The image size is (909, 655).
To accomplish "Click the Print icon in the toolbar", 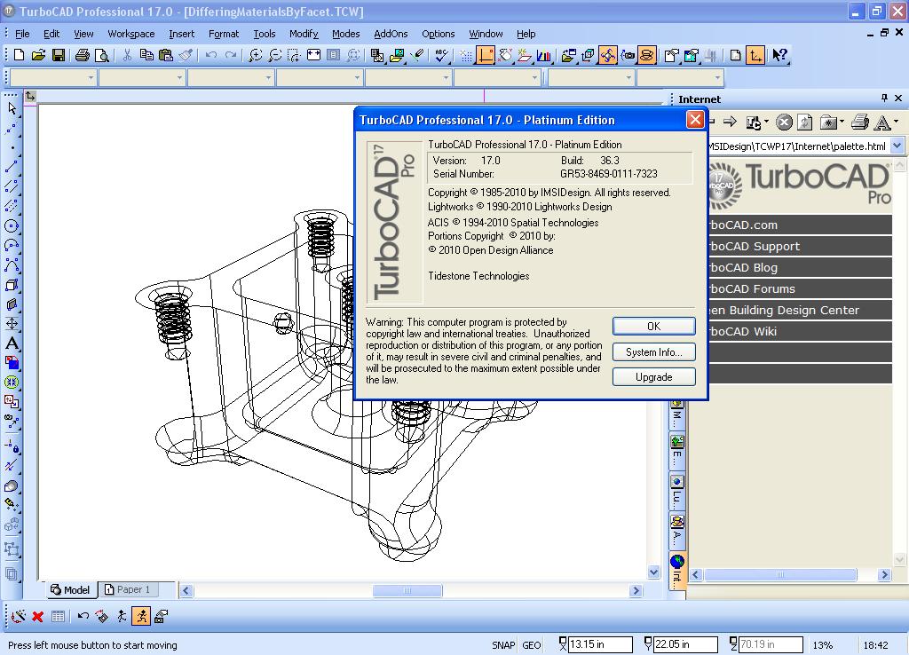I will click(80, 54).
